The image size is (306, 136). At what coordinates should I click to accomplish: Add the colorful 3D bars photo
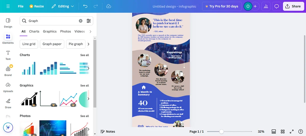point(29,128)
